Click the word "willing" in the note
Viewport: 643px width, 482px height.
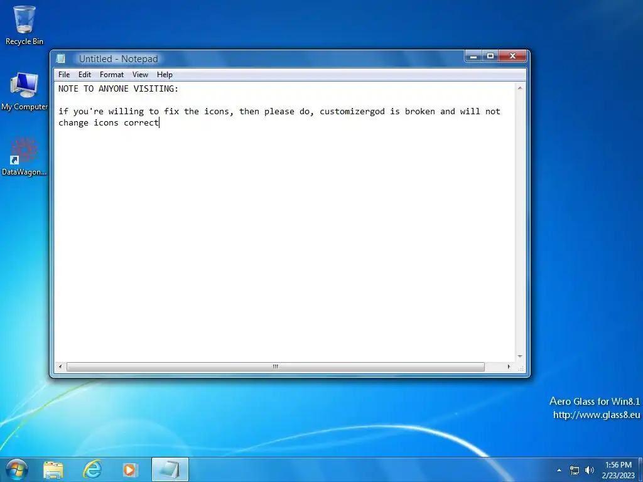pyautogui.click(x=126, y=112)
